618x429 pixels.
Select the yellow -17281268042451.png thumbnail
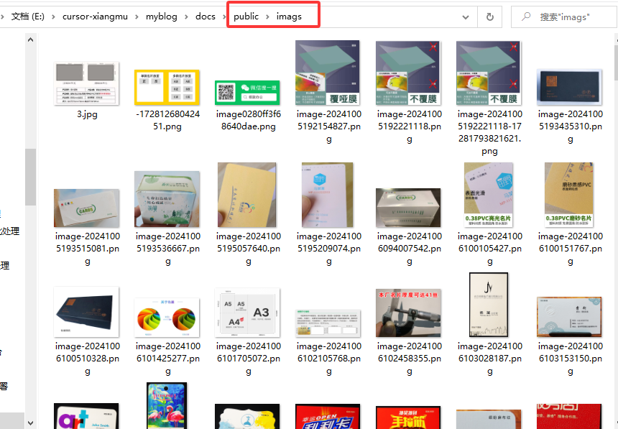[167, 87]
